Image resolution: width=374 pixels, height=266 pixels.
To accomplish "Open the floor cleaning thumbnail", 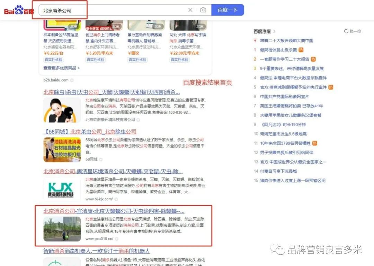I will pos(62,150).
